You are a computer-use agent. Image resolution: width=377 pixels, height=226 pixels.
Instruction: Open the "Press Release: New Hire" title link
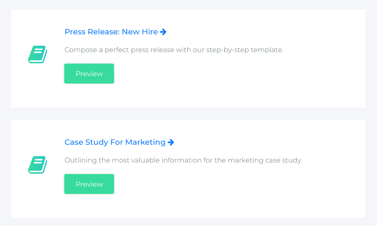(x=111, y=32)
